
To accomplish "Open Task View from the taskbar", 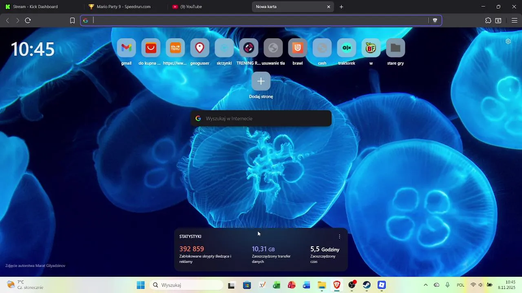I will [x=231, y=285].
